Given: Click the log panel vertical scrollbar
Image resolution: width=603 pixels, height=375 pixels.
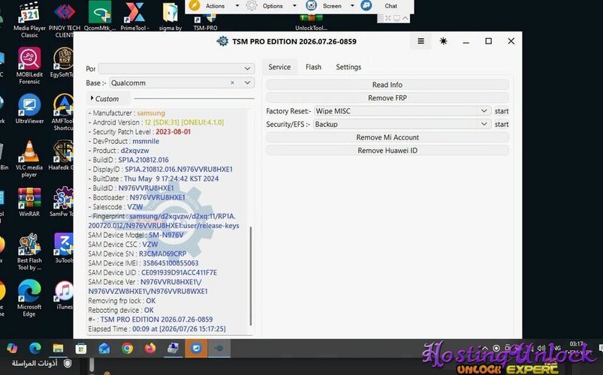Looking at the screenshot, I should click(x=251, y=276).
